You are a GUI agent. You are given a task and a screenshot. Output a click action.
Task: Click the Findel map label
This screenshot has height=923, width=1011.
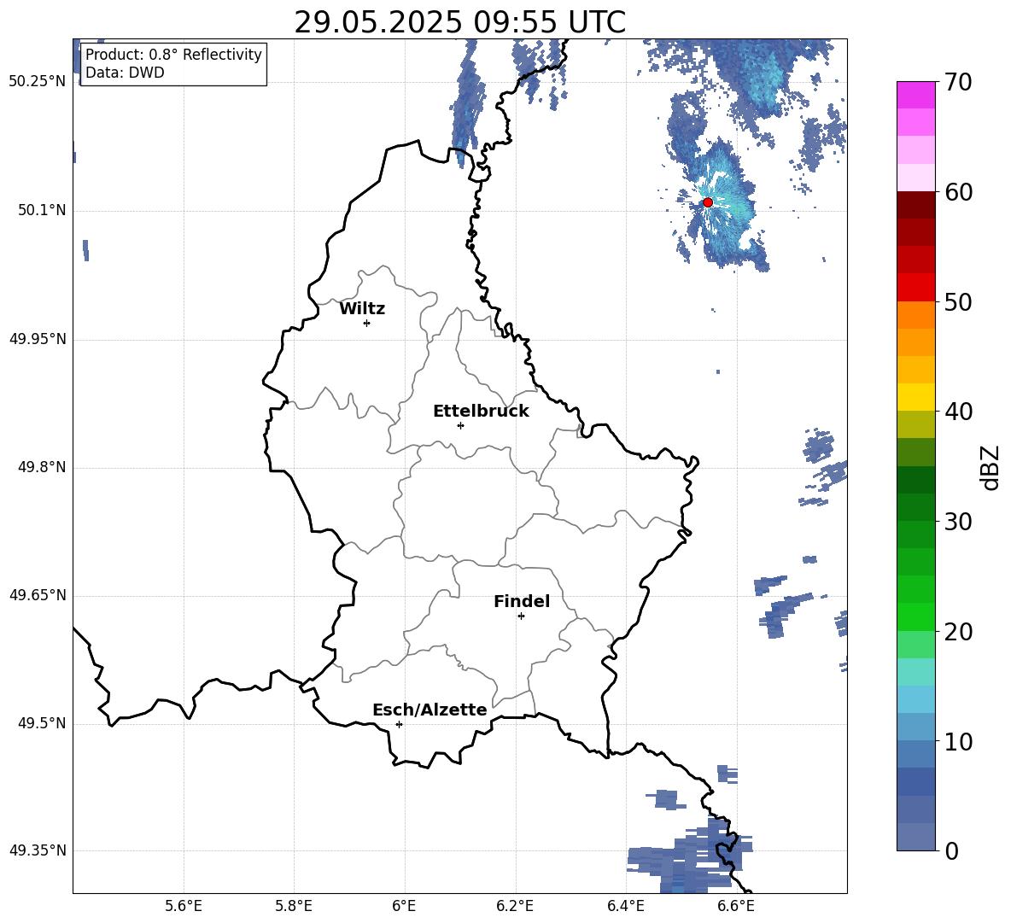pos(522,601)
